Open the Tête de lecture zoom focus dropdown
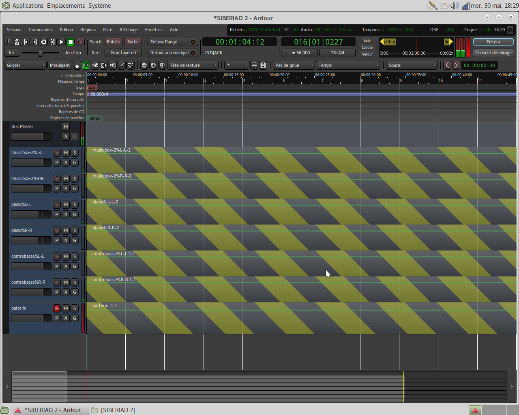 point(193,65)
